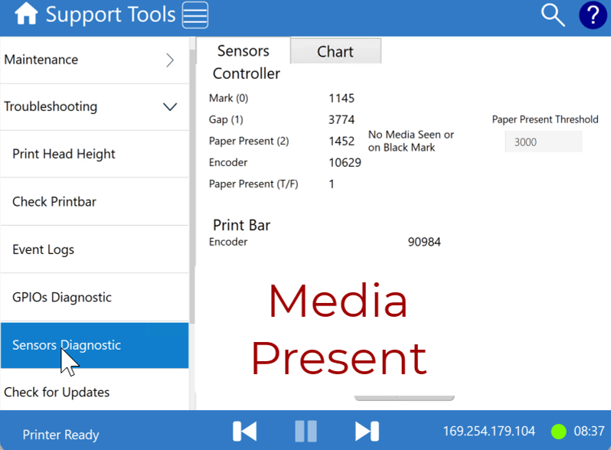Collapse the Troubleshooting section chevron
The image size is (611, 450).
(170, 107)
